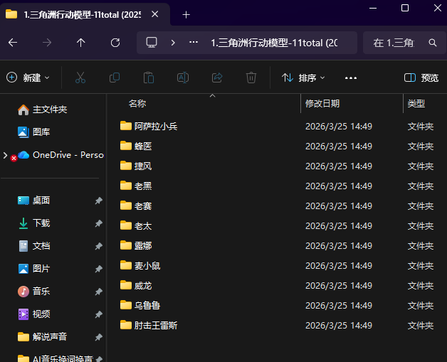Viewport: 447px width, 362px height.
Task: Click the Copy icon in toolbar
Action: [115, 78]
